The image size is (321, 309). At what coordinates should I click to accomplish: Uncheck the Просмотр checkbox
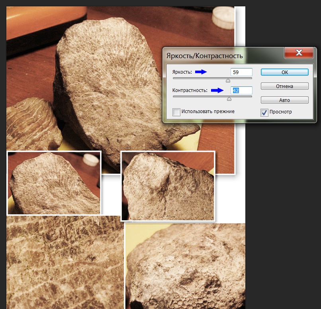click(x=264, y=112)
